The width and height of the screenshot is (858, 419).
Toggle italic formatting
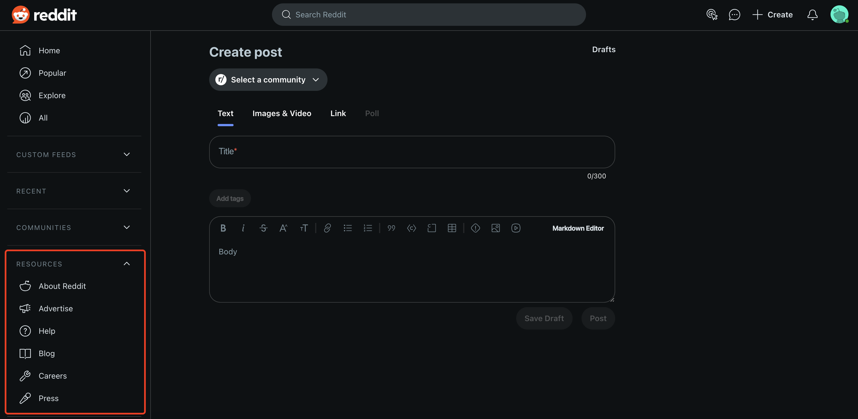pos(243,228)
